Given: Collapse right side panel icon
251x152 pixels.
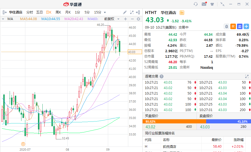Looking at the screenshot, I should [x=138, y=12].
